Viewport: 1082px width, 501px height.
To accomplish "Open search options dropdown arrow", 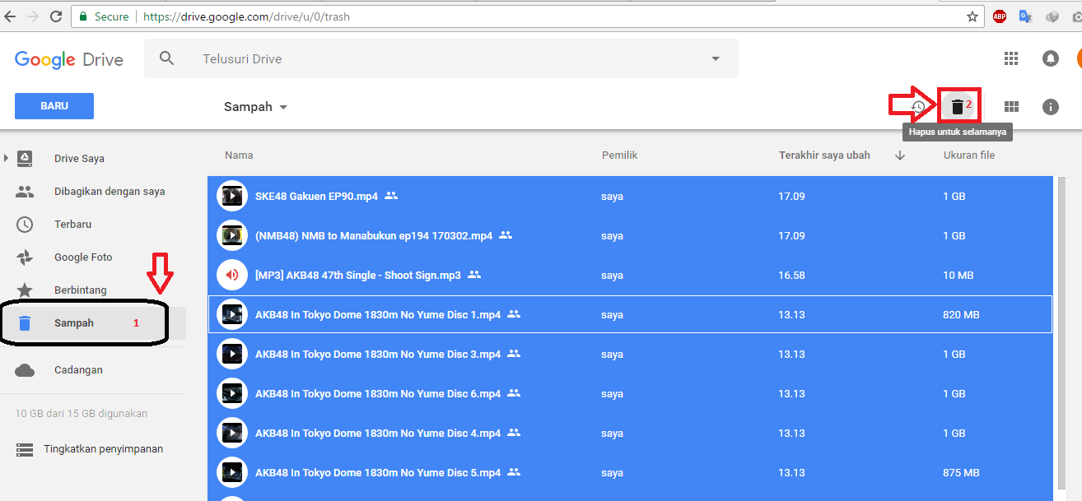I will [x=716, y=58].
